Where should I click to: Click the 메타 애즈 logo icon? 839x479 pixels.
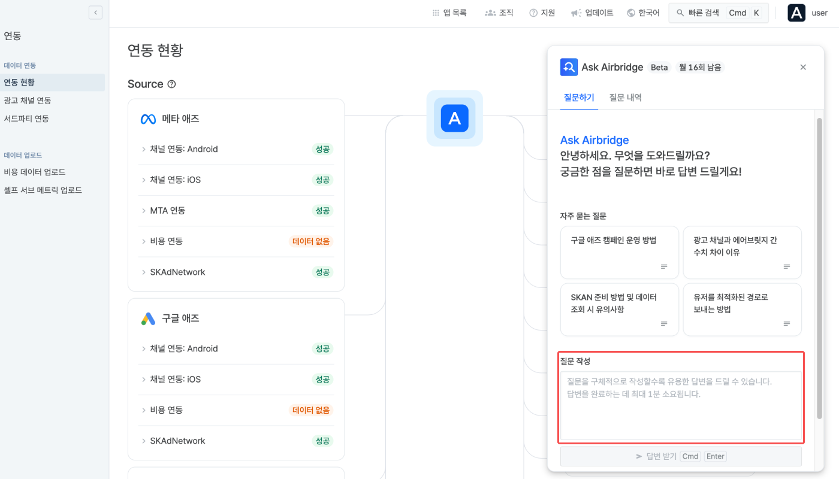(x=148, y=119)
